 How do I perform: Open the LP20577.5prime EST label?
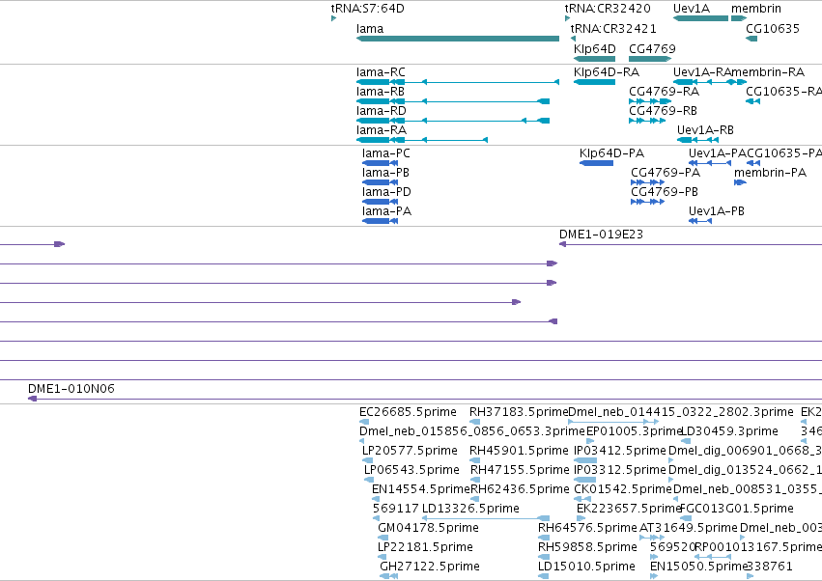coord(410,451)
